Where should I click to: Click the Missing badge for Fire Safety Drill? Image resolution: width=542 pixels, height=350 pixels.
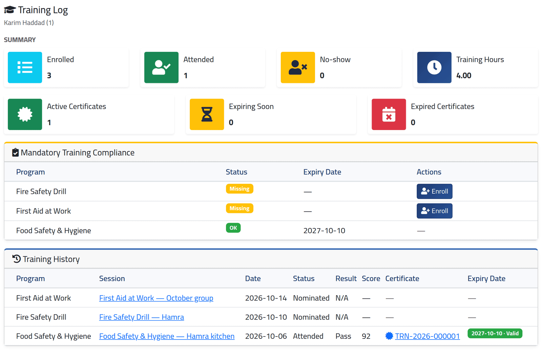pyautogui.click(x=239, y=189)
